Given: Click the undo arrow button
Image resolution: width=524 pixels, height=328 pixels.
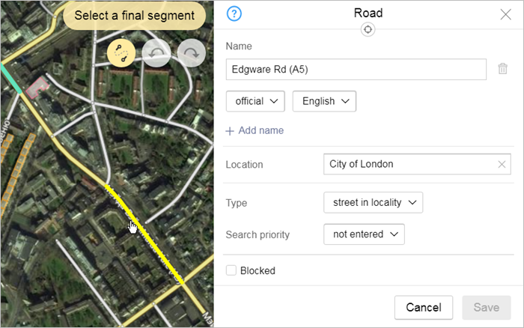Looking at the screenshot, I should tap(156, 53).
